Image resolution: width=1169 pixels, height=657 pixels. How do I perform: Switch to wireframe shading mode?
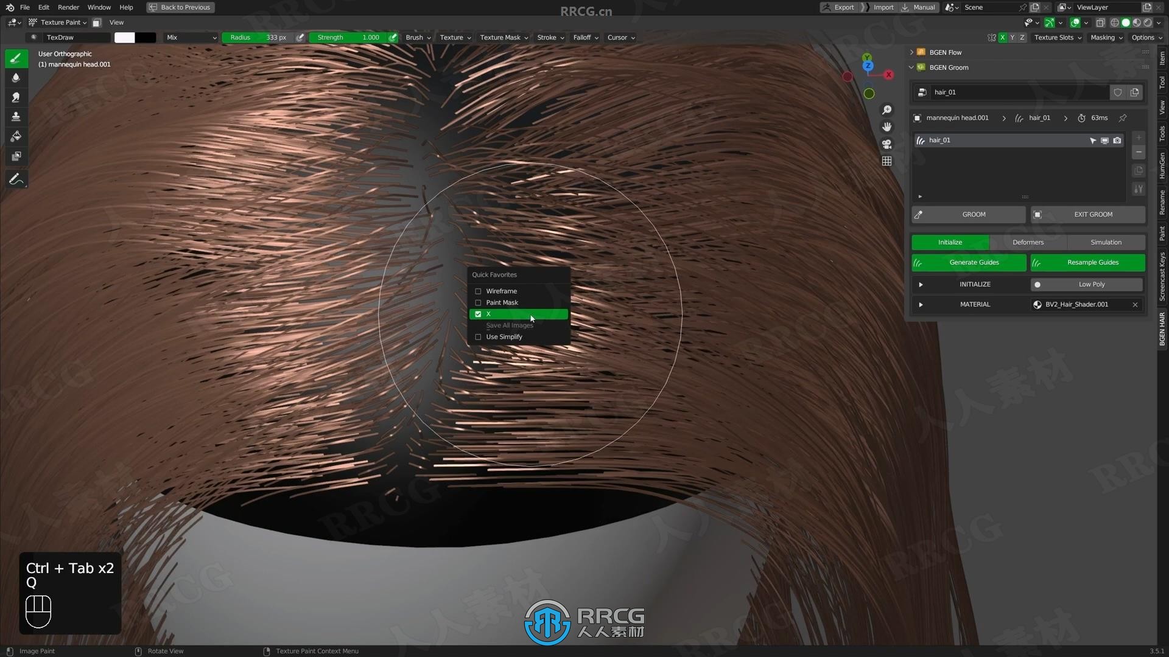point(1115,23)
